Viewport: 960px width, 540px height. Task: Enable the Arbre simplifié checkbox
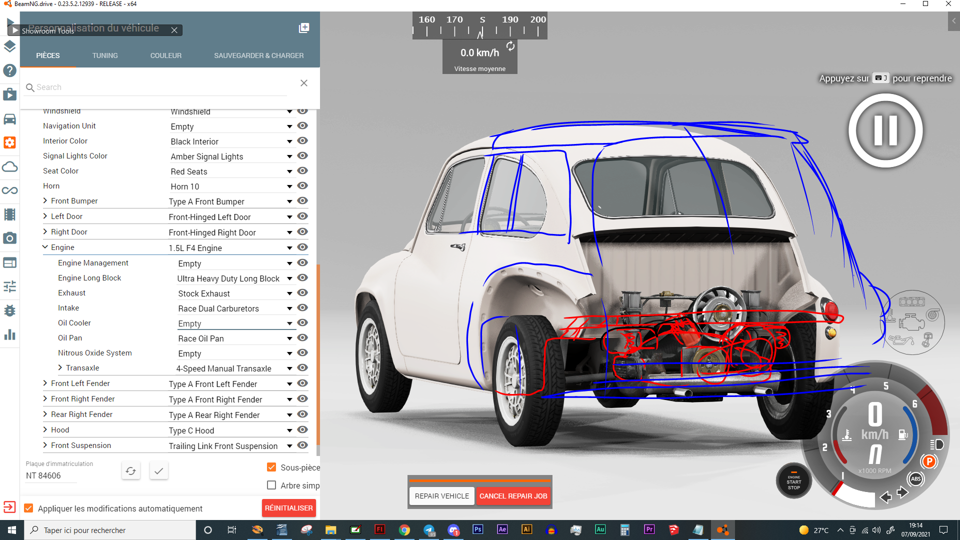pos(271,485)
